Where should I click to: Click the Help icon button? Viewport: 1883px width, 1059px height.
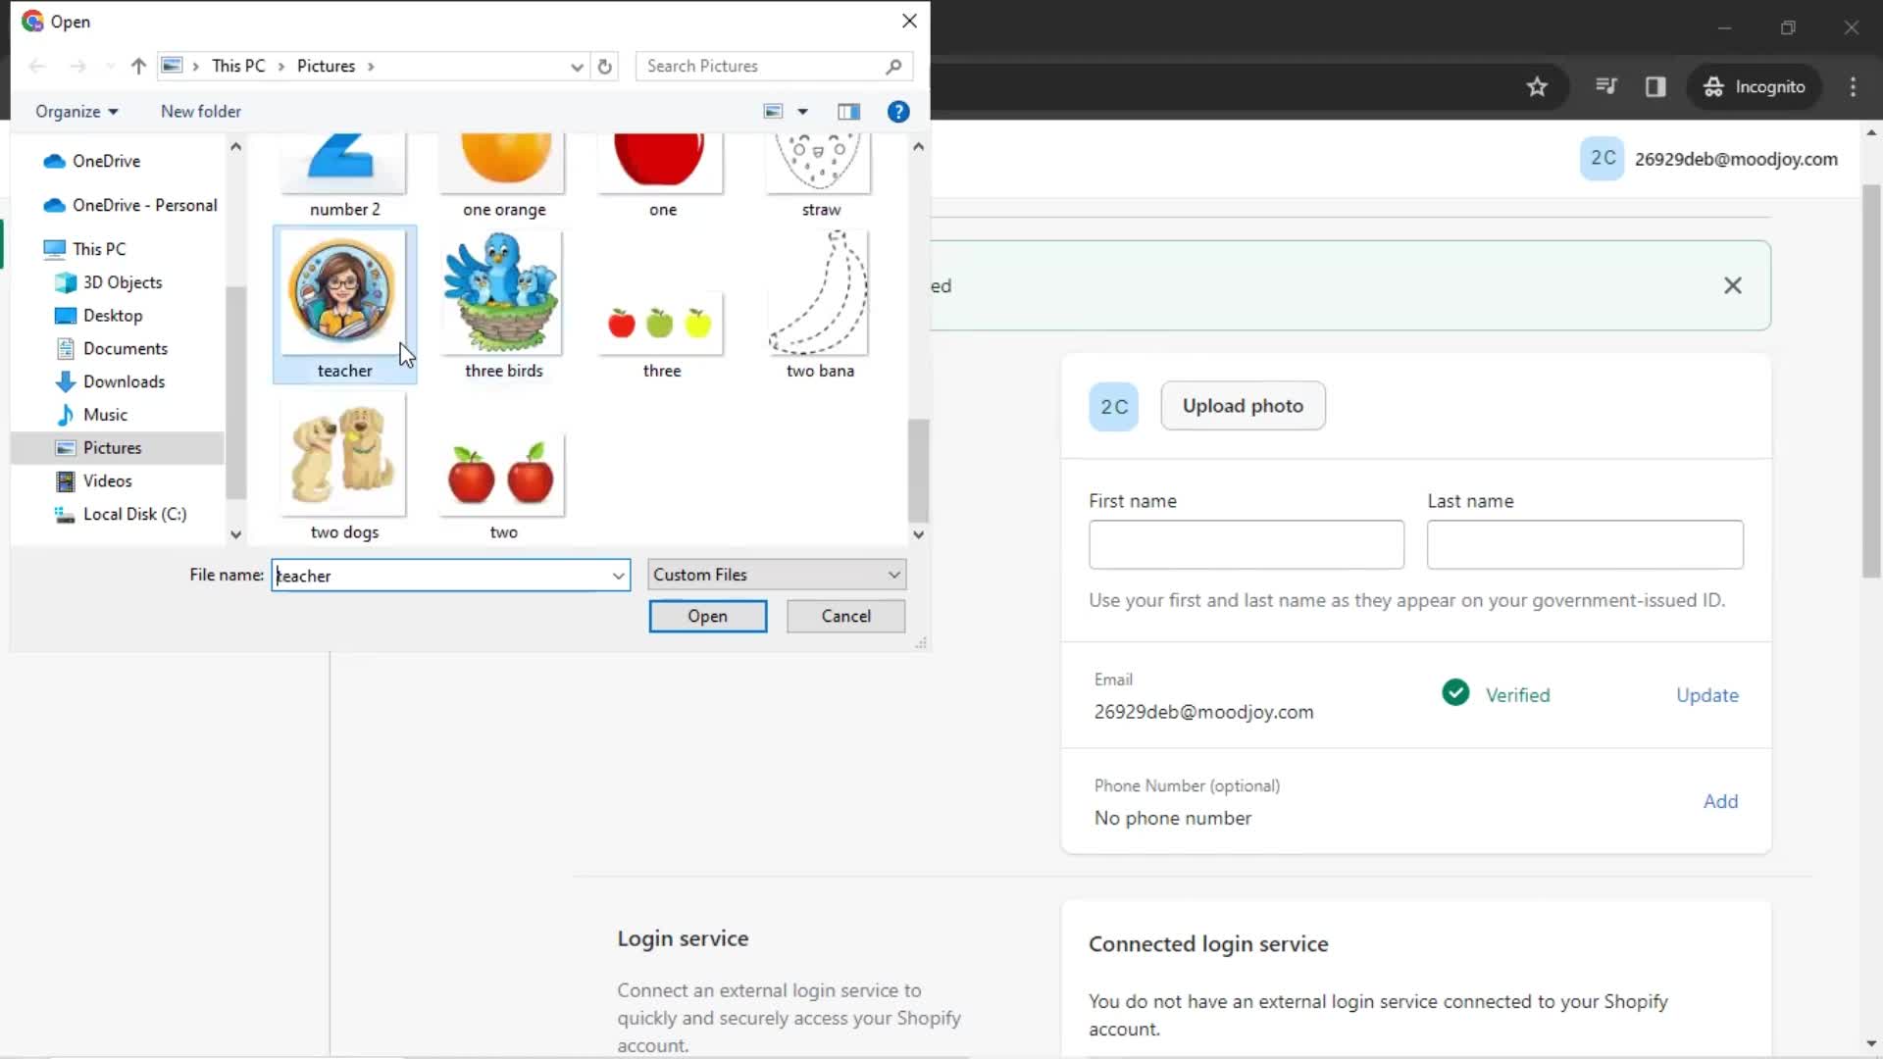(898, 111)
